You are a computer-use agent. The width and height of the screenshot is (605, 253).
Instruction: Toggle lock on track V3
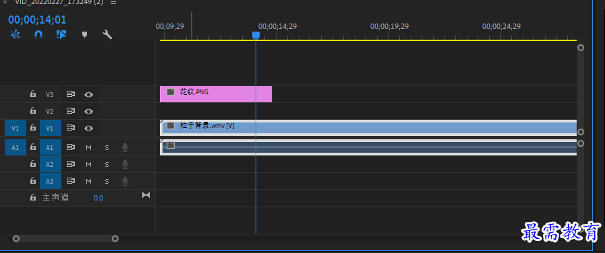click(33, 94)
